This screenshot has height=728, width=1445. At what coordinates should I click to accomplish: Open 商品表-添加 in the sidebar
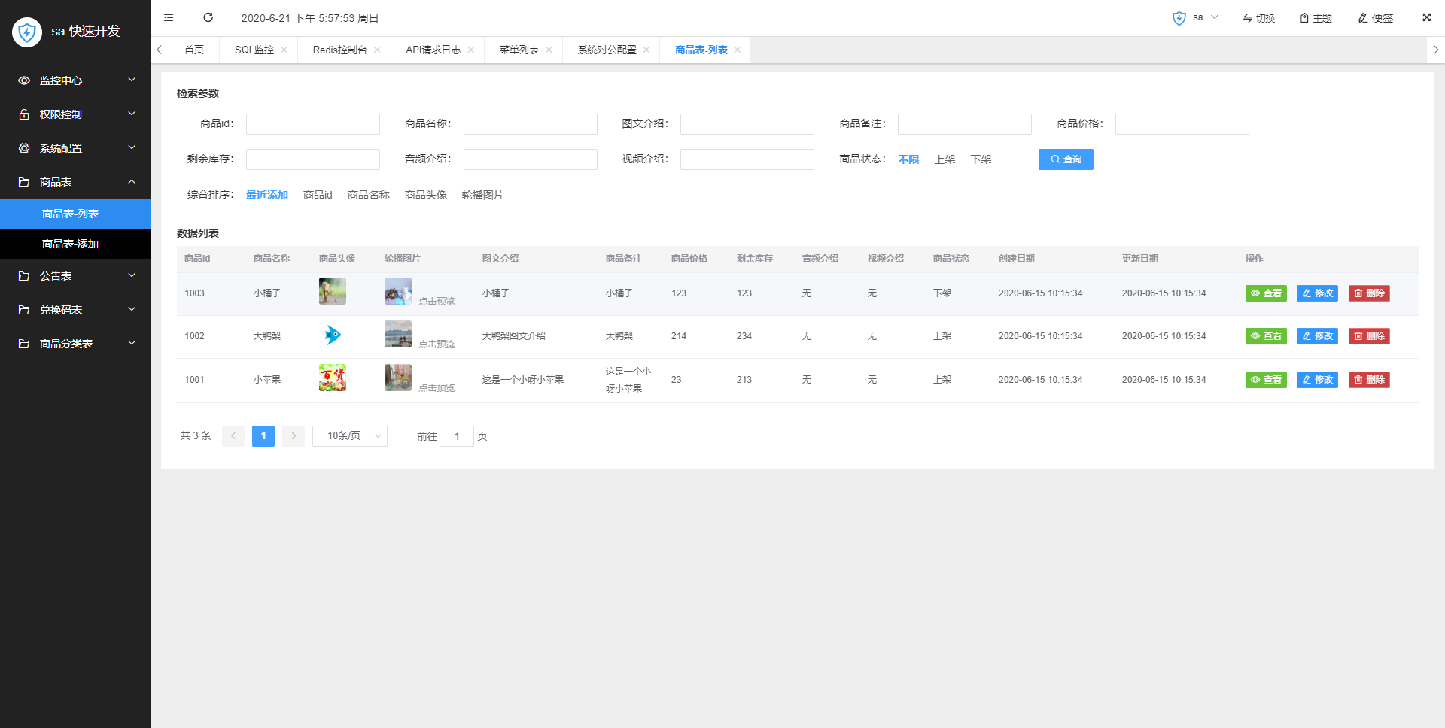point(71,244)
